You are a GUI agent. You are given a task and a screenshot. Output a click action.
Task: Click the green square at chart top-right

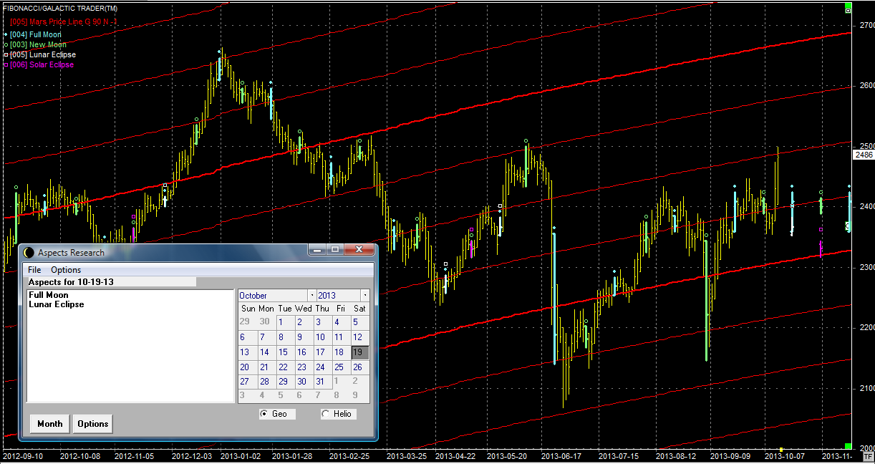[x=848, y=10]
